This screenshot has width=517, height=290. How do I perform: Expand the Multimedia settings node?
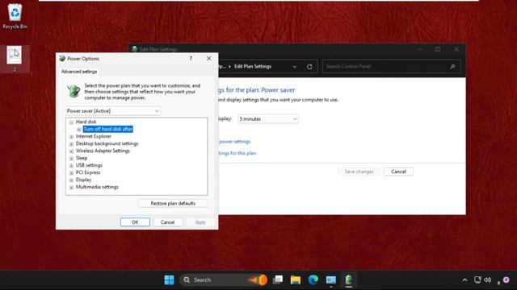(71, 187)
